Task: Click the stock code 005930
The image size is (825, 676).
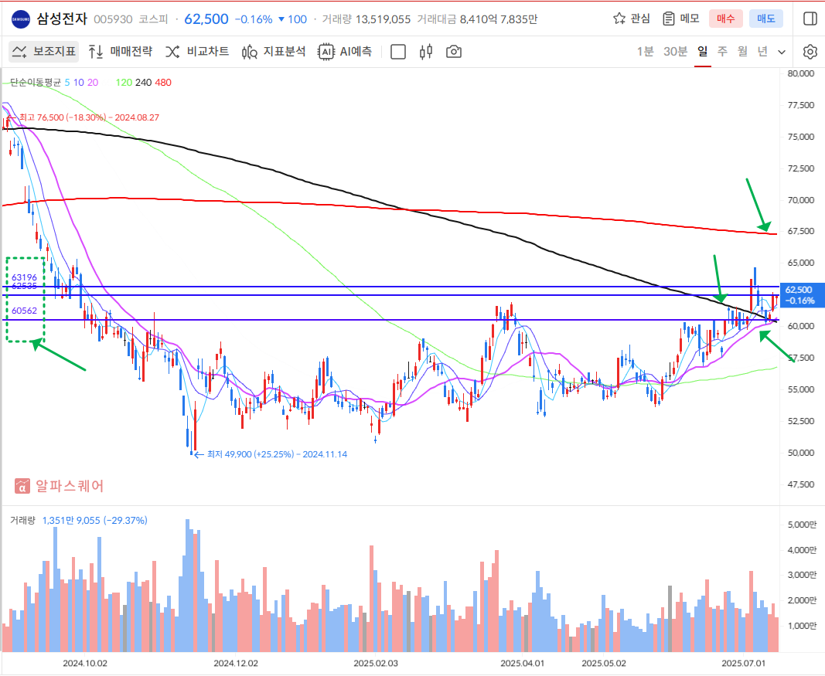Action: click(113, 19)
